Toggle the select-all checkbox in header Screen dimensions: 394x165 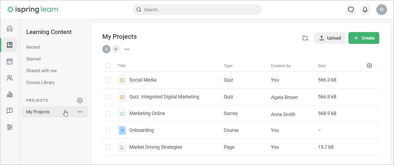point(108,66)
